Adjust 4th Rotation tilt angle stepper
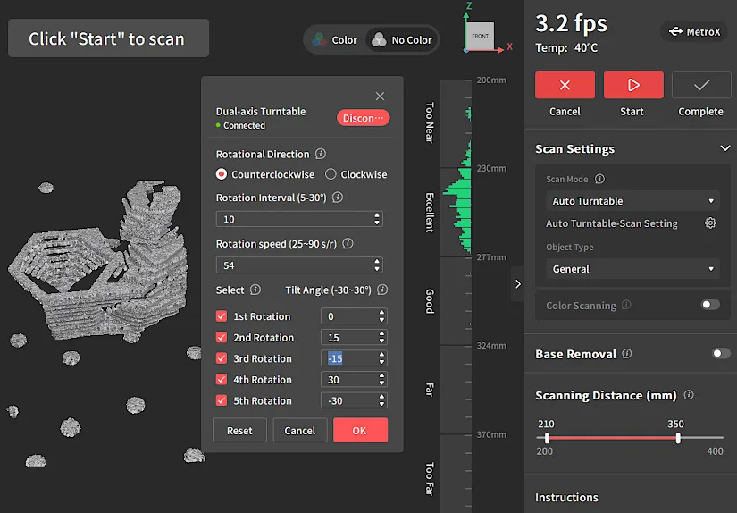This screenshot has height=513, width=737. point(381,379)
